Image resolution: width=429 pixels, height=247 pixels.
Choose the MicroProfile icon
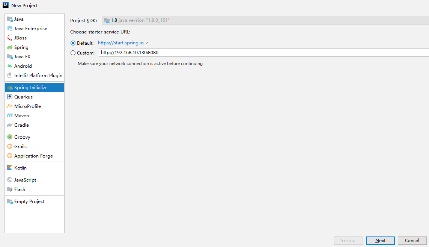click(10, 106)
